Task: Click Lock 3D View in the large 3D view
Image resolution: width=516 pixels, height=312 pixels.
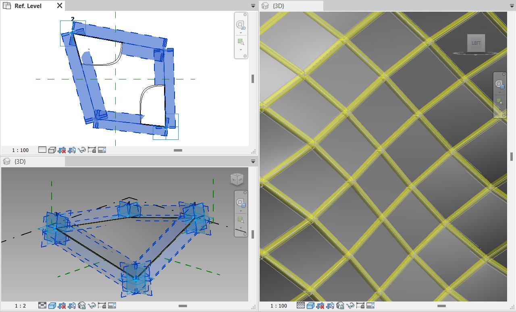Action: [340, 306]
